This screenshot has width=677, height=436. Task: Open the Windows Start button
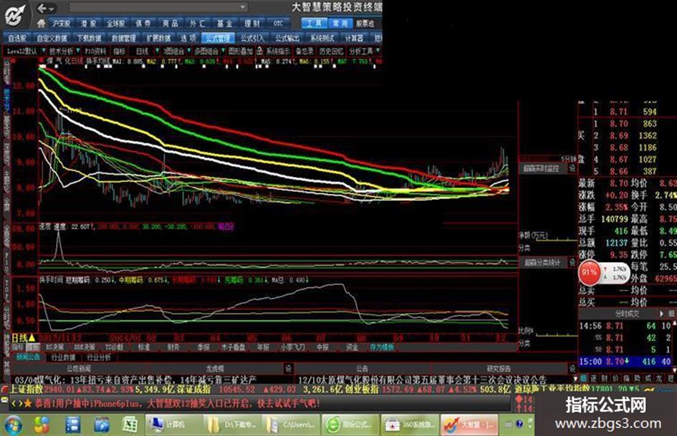click(x=13, y=425)
